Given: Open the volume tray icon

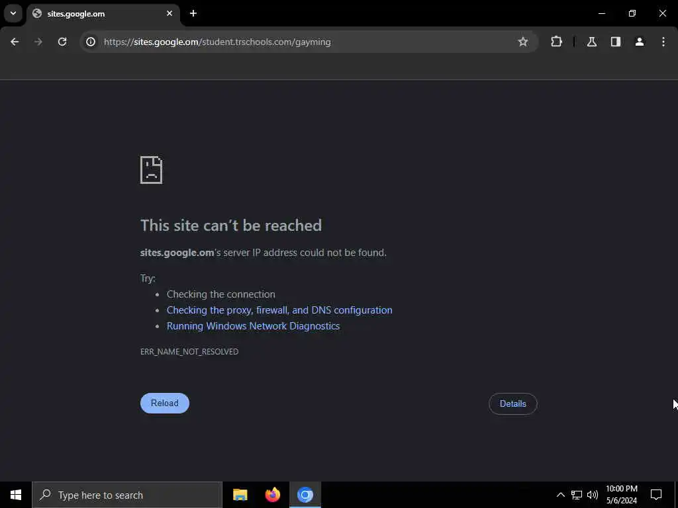Looking at the screenshot, I should (593, 495).
